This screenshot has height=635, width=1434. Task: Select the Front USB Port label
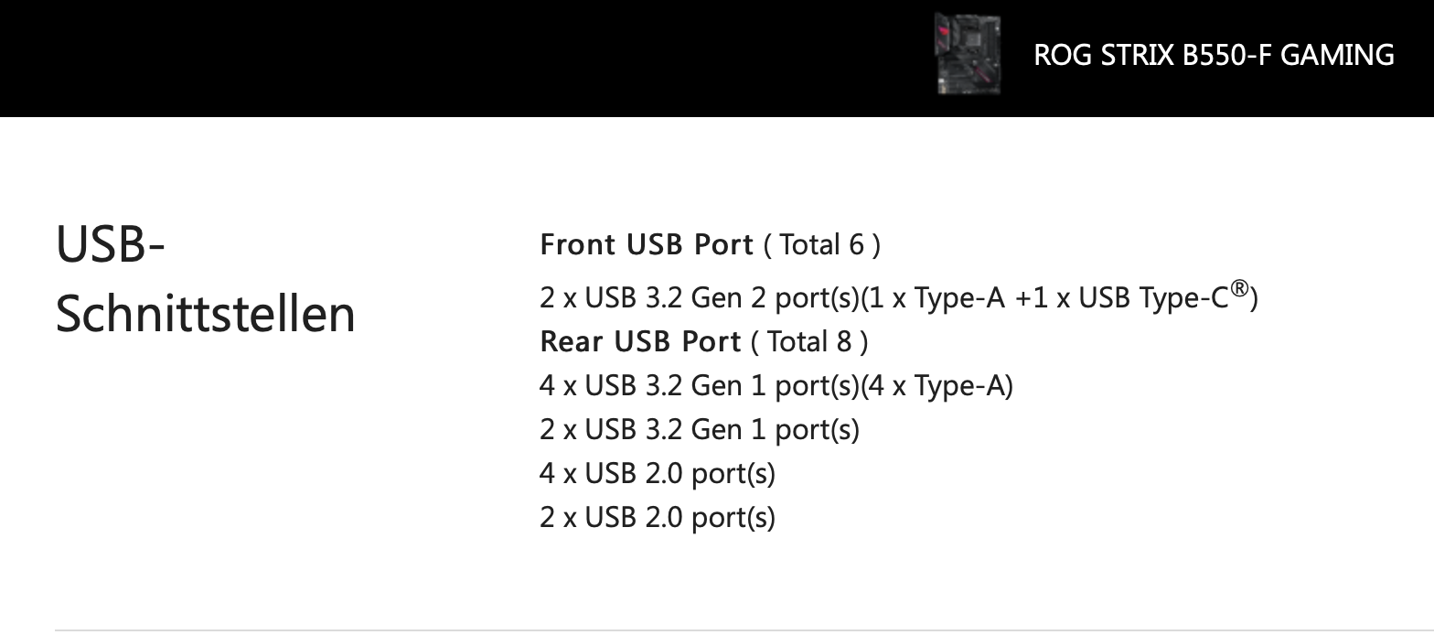[647, 244]
